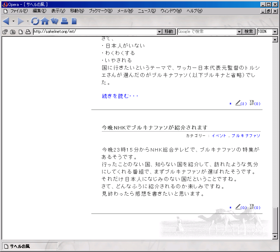Open the 移動(N) menu
Viewport: 280px width, 252px height.
[x=77, y=11]
